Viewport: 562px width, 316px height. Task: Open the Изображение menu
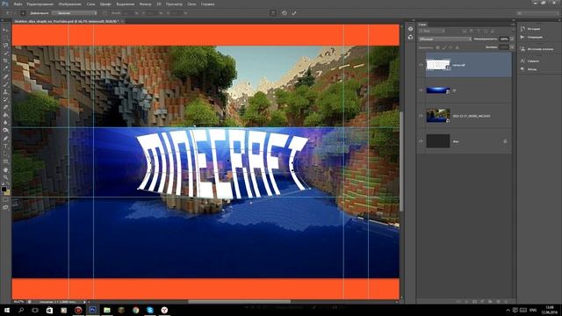pos(69,4)
